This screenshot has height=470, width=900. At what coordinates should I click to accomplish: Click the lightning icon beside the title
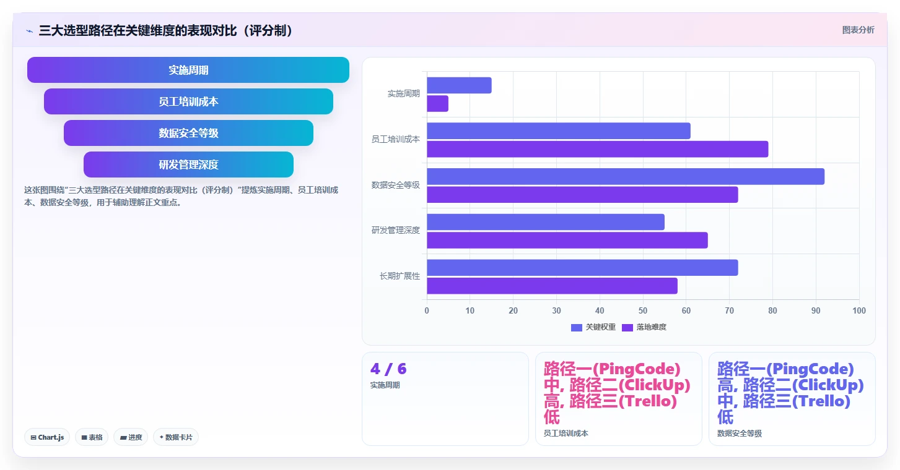pyautogui.click(x=29, y=31)
